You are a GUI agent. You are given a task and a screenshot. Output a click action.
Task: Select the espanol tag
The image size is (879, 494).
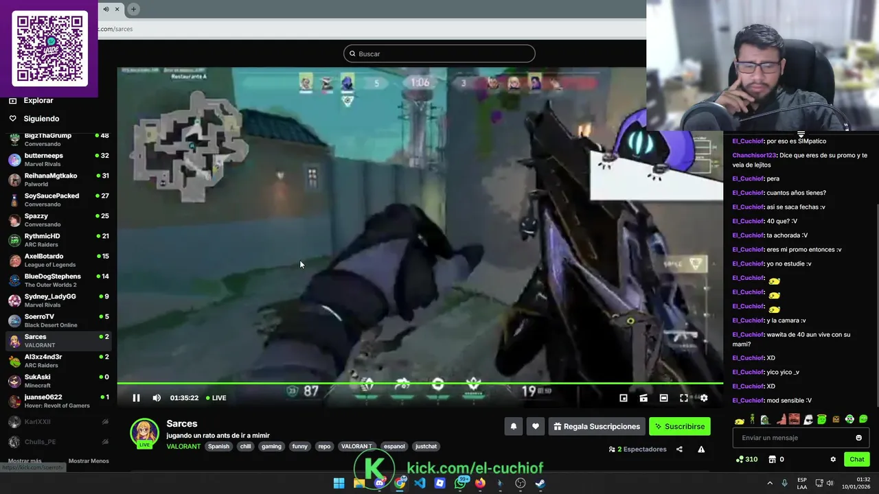tap(394, 446)
